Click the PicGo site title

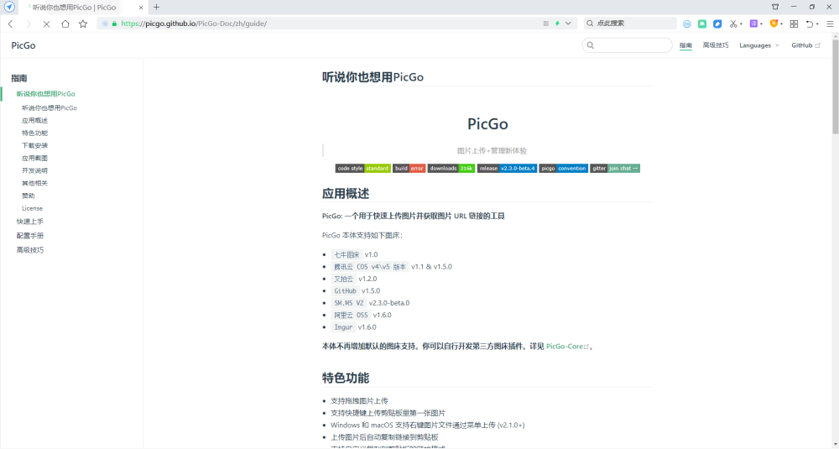click(x=23, y=45)
